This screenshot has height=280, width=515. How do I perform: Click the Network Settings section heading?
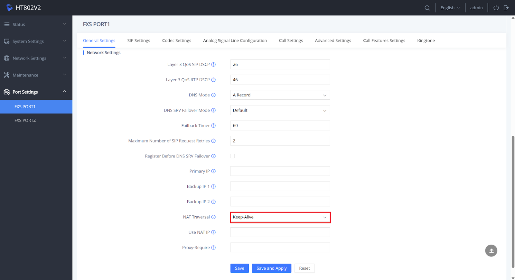[x=104, y=52]
